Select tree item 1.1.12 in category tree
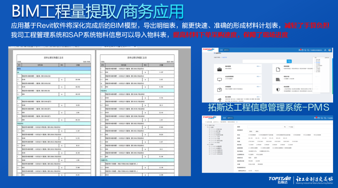 coord(215,138)
